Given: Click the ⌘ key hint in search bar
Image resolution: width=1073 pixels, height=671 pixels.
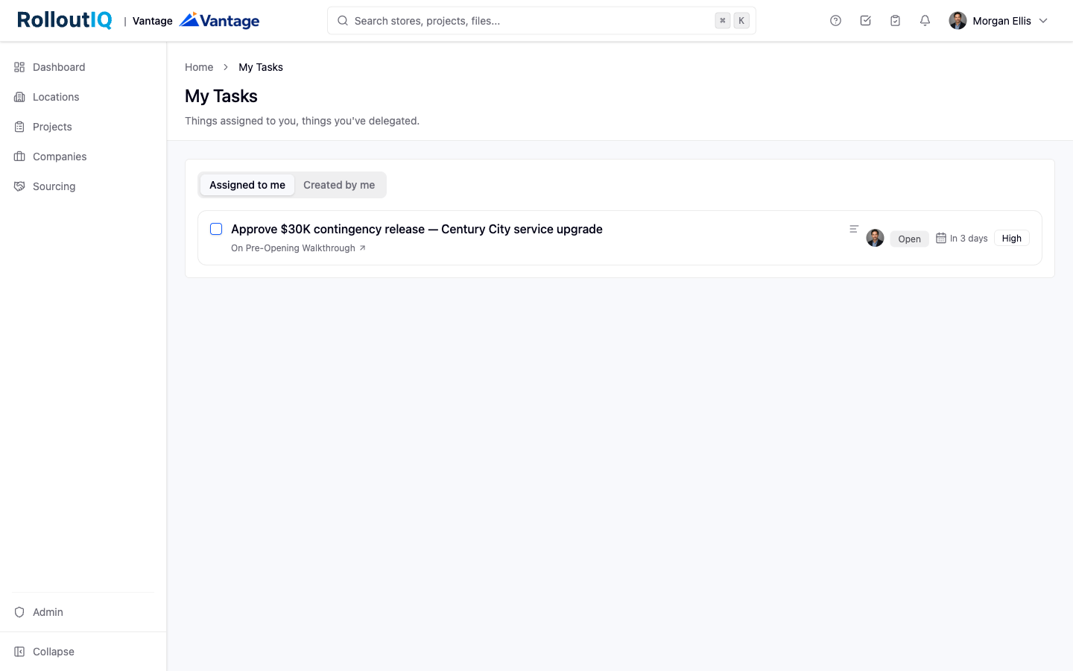Looking at the screenshot, I should (723, 21).
